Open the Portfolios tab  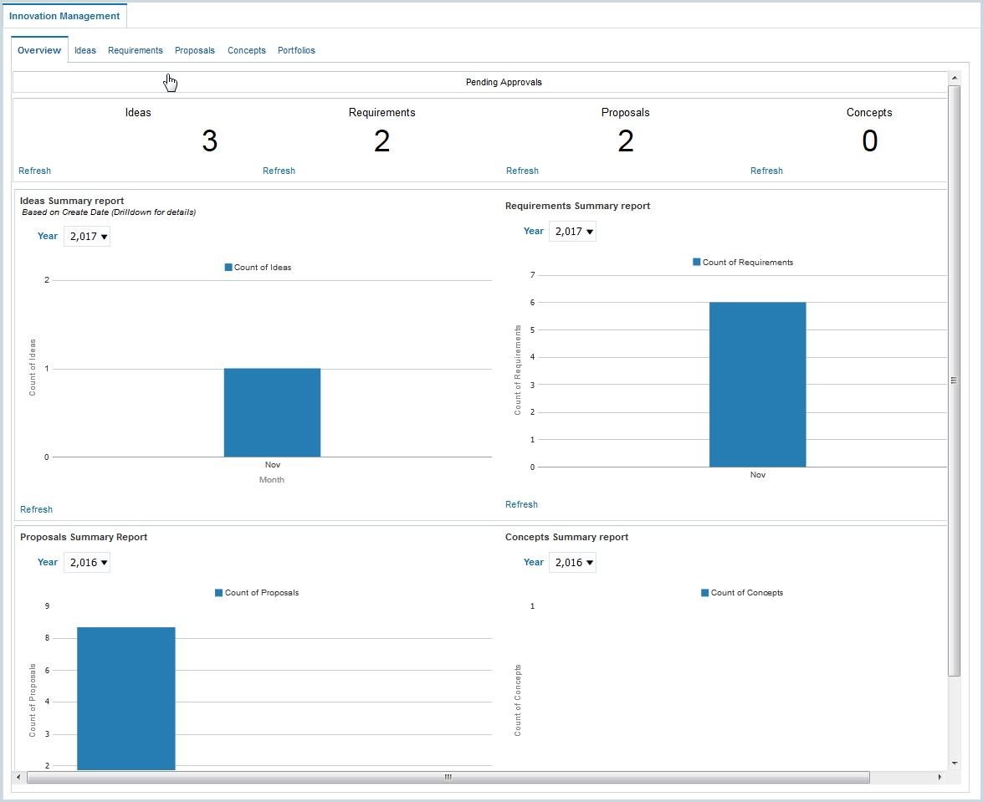click(x=296, y=50)
